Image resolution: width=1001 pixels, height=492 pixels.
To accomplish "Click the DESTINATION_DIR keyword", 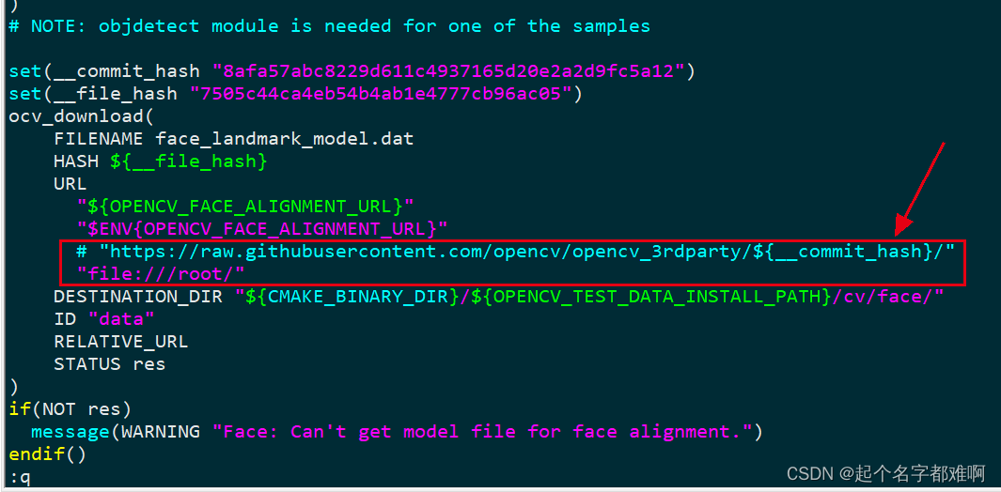I will [138, 297].
